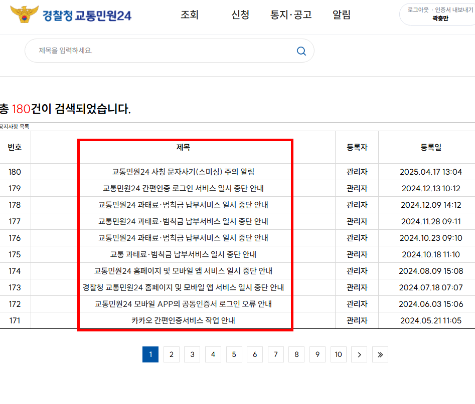Open the 알림 menu
This screenshot has height=404, width=475.
341,16
